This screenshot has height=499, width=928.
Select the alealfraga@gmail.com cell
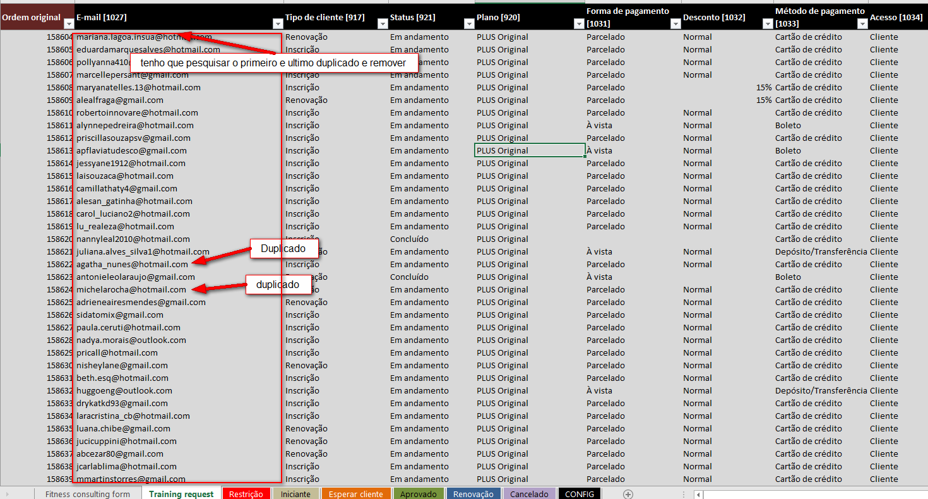179,100
